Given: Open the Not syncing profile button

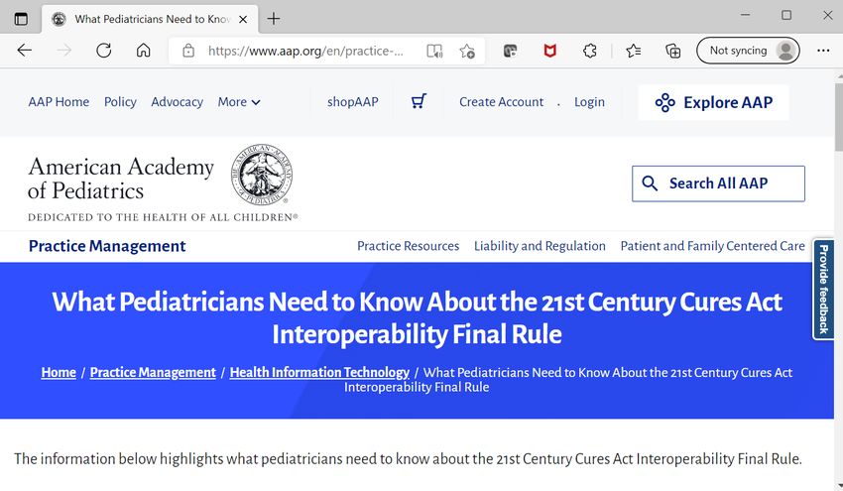Looking at the screenshot, I should 748,51.
